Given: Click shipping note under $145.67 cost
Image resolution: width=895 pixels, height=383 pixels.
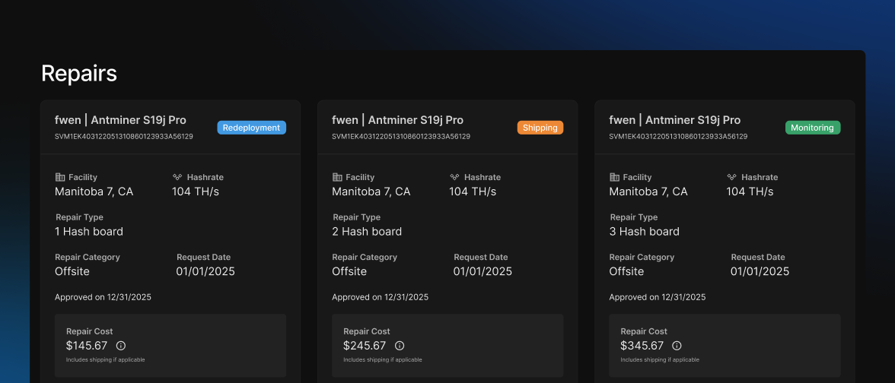Looking at the screenshot, I should [x=106, y=360].
